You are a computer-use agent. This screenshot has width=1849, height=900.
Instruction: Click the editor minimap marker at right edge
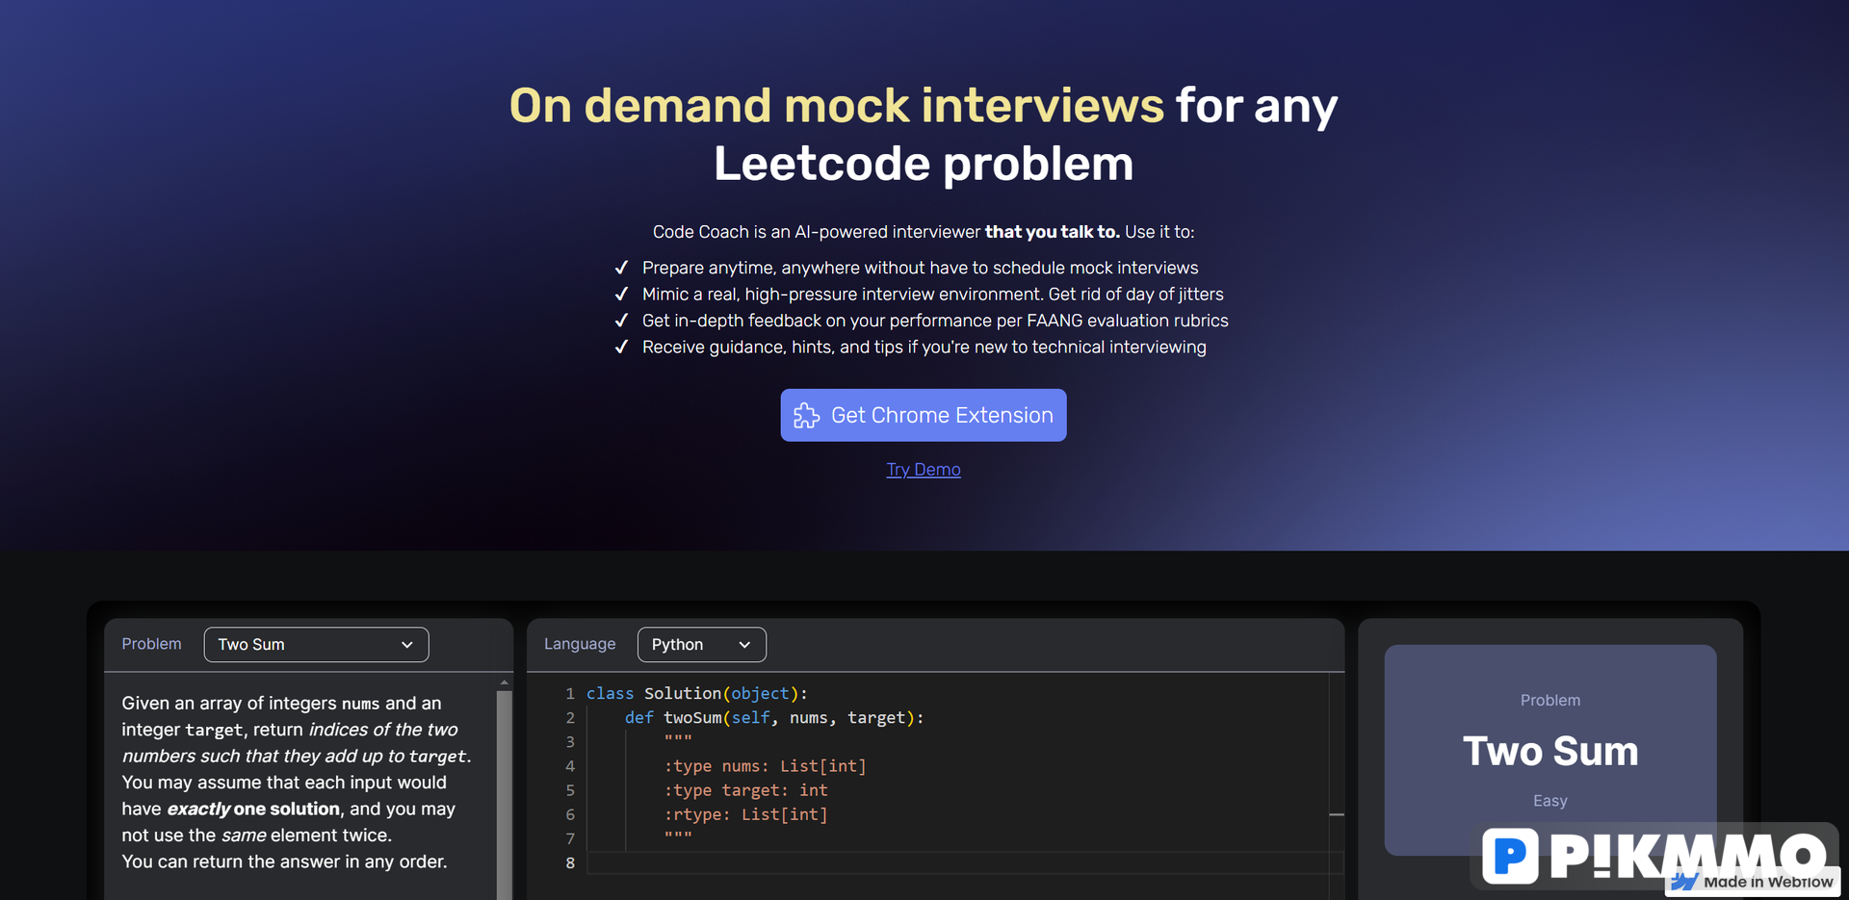(1337, 814)
